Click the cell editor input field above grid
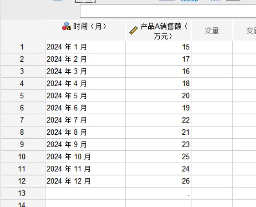Viewport: 256px width, 207px height. 168,11
